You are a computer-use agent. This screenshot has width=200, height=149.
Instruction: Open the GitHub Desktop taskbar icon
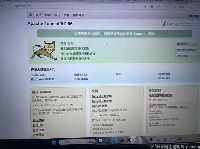[x=129, y=140]
